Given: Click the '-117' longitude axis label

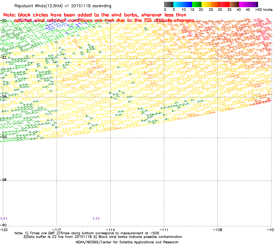Looking at the screenshot, I should click(x=57, y=230).
